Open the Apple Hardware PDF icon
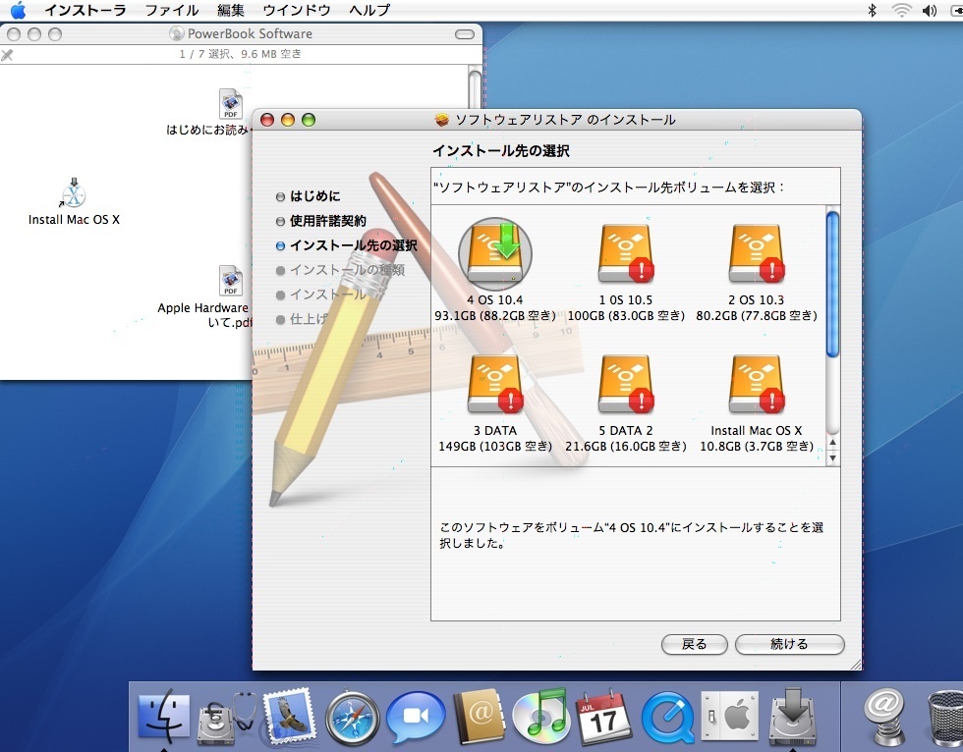The height and width of the screenshot is (752, 963). (x=231, y=281)
